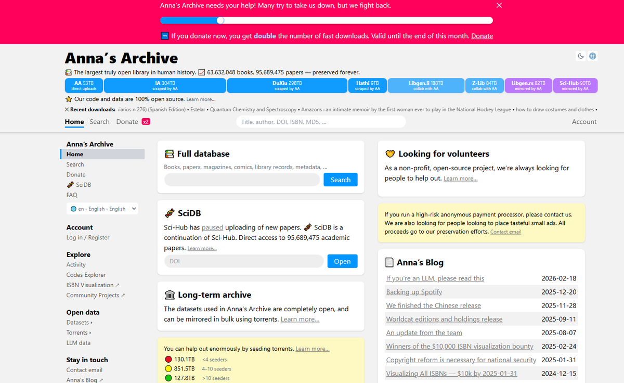Open ISBN Visualization external link
This screenshot has width=624, height=383.
93,285
